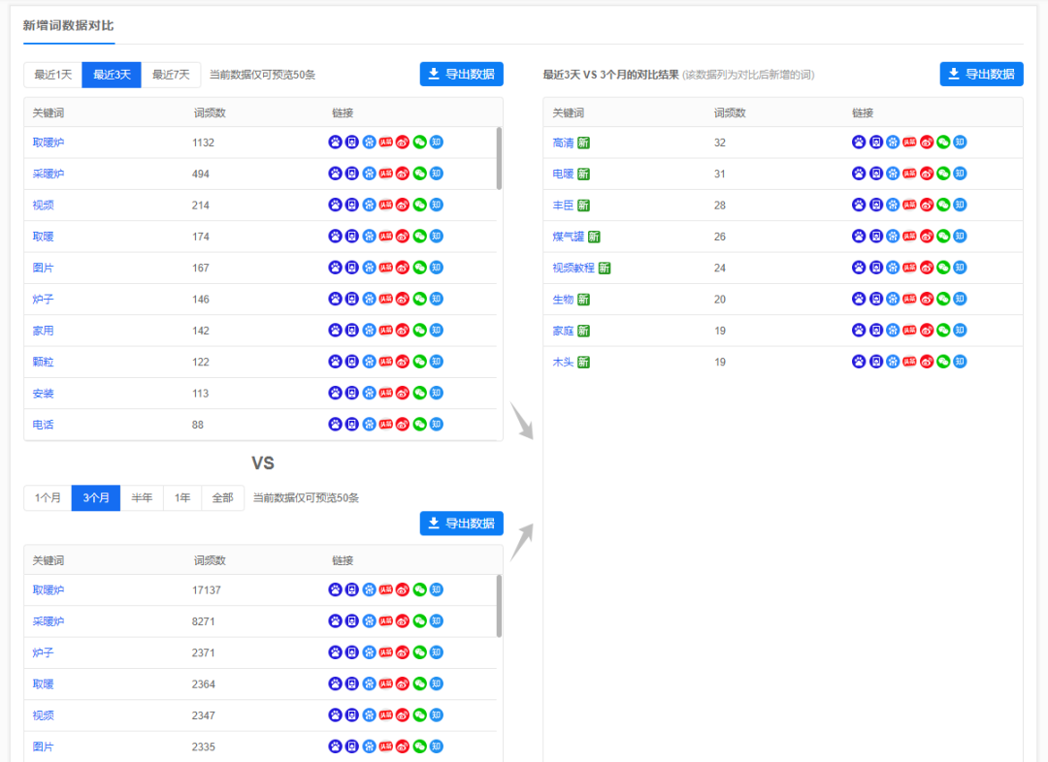Open Weibo icon in 木头 row
Viewport: 1048px width, 762px height.
point(927,362)
